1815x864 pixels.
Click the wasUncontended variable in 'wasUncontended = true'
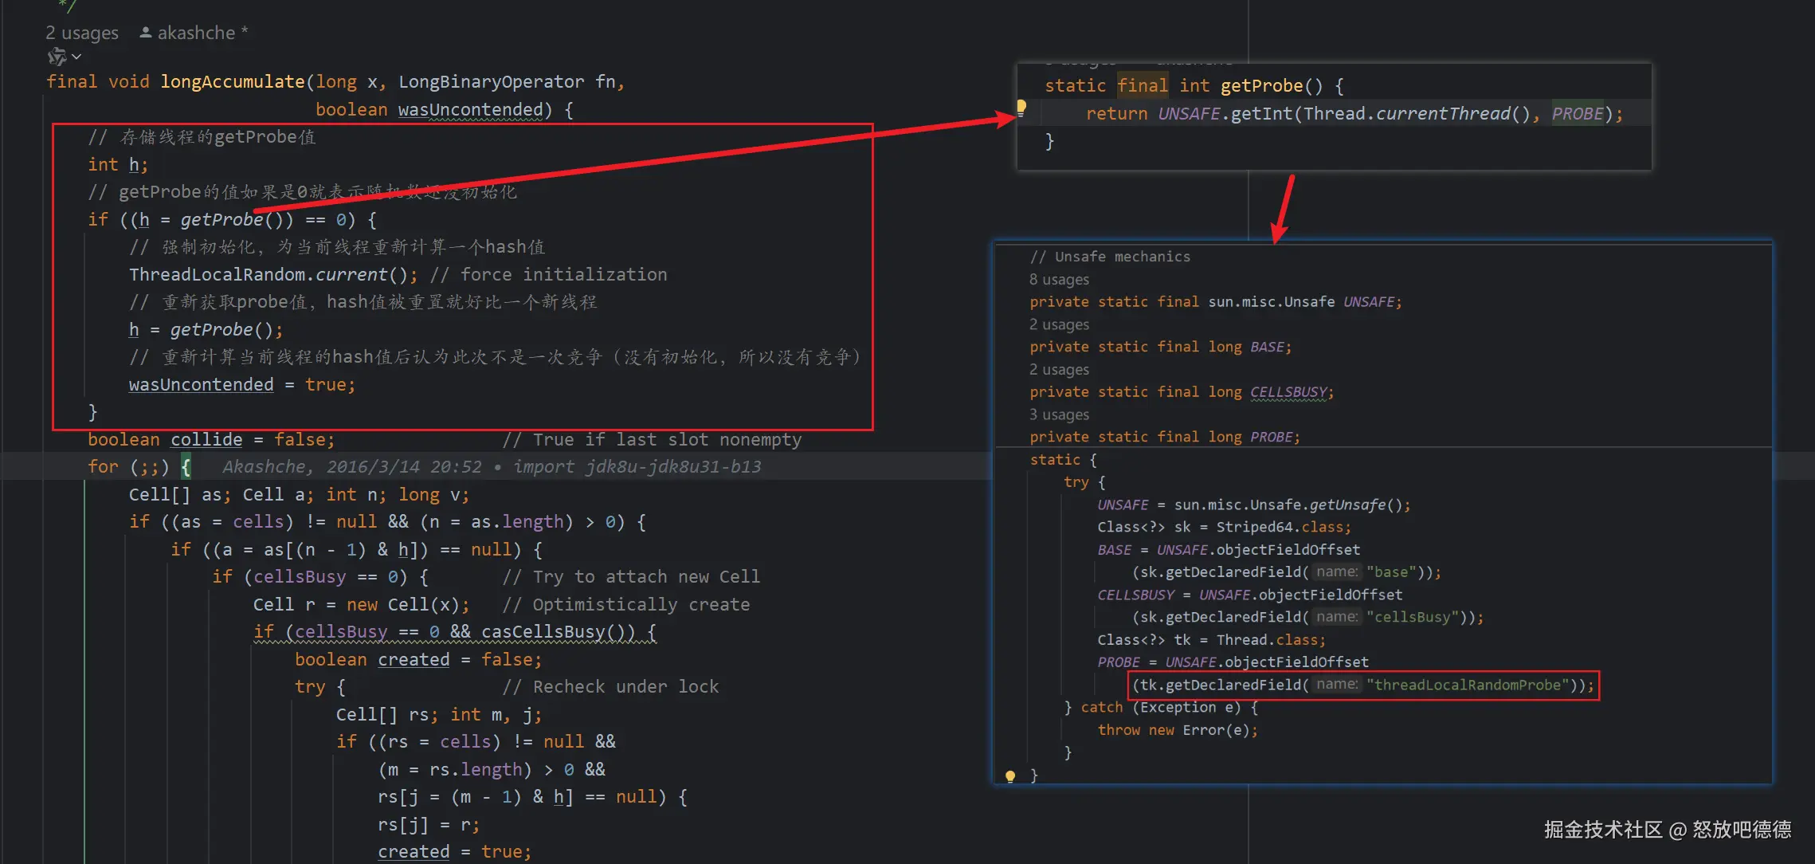201,385
